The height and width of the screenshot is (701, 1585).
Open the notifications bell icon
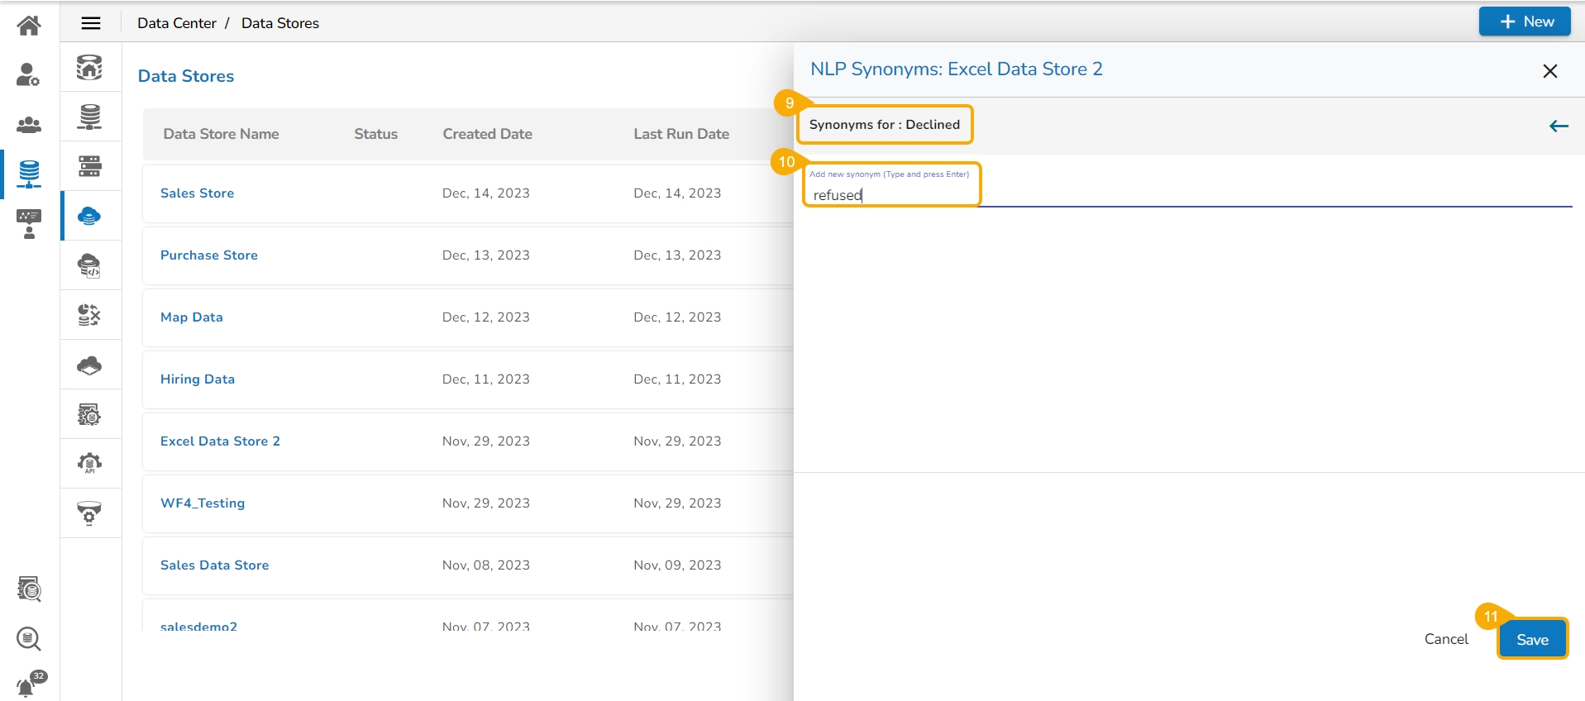click(29, 685)
